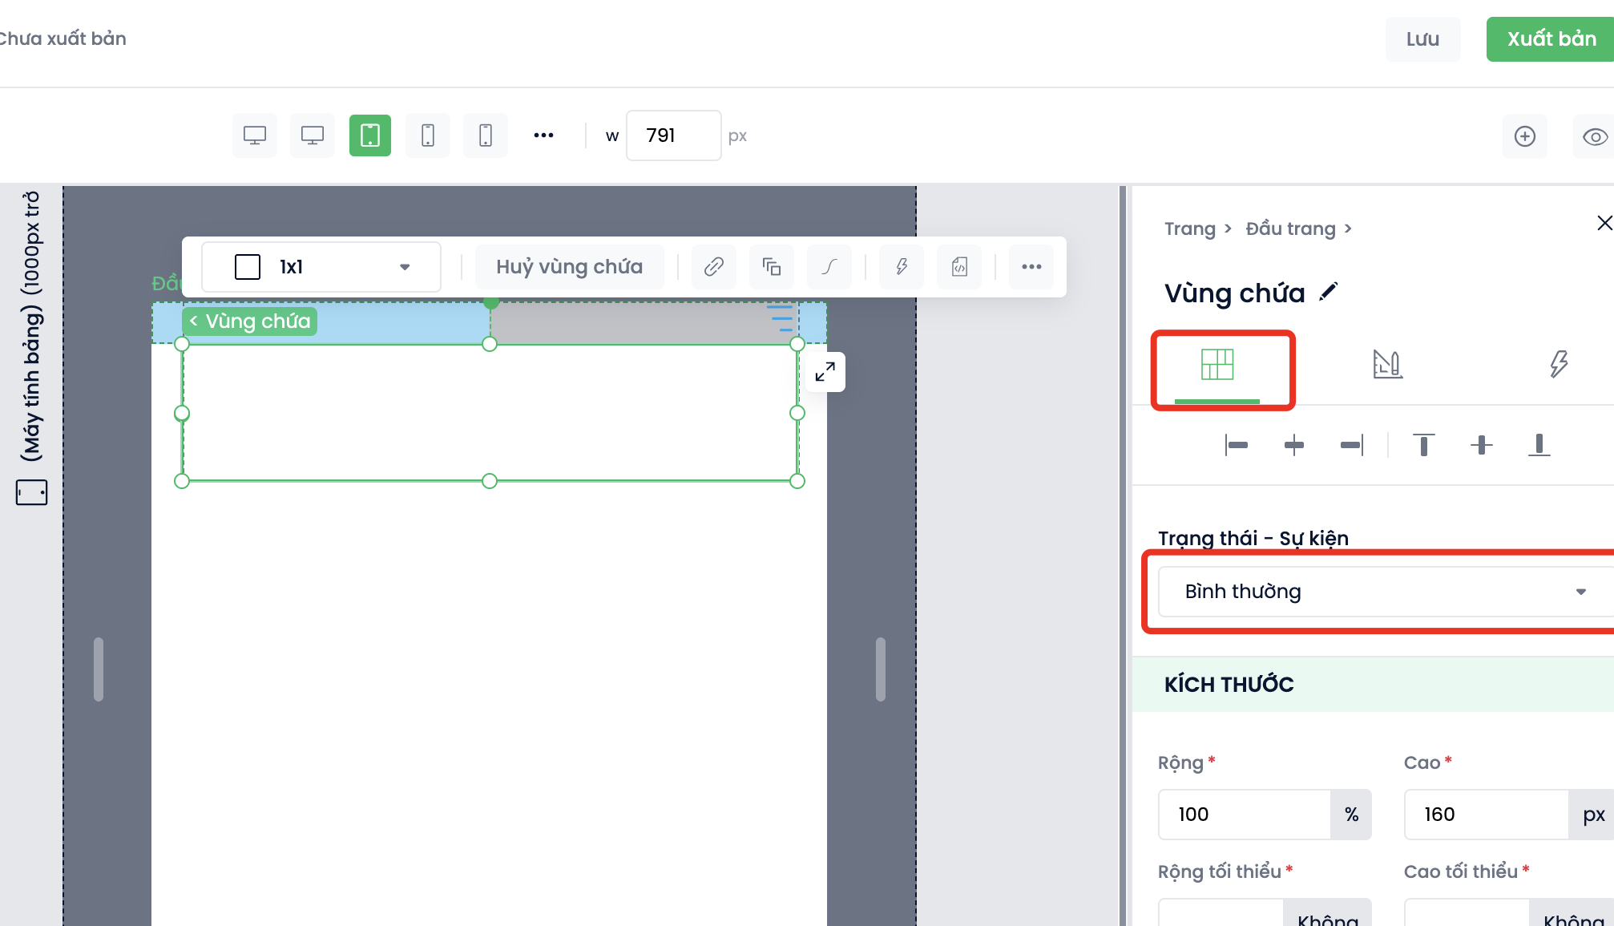Toggle the eye preview icon
This screenshot has height=926, width=1614.
click(1594, 136)
